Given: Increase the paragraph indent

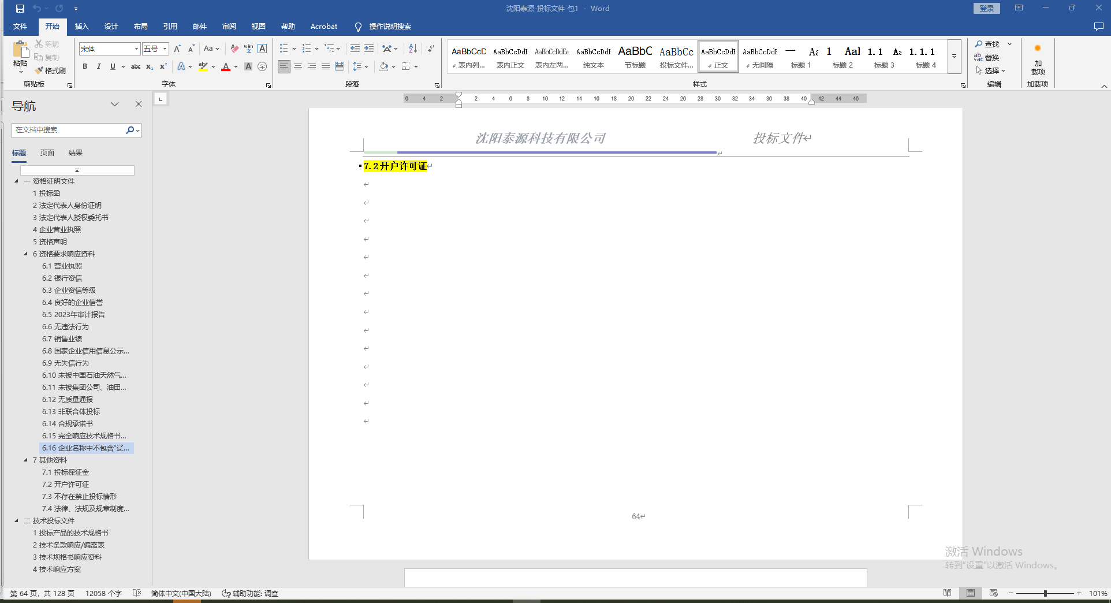Looking at the screenshot, I should click(x=369, y=49).
